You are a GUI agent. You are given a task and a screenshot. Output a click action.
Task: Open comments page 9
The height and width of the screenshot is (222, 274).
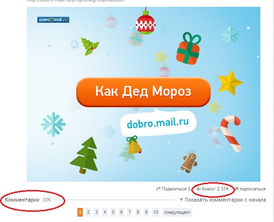pyautogui.click(x=146, y=212)
